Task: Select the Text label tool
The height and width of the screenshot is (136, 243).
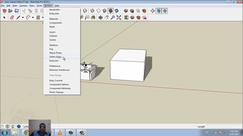Action: pyautogui.click(x=87, y=18)
